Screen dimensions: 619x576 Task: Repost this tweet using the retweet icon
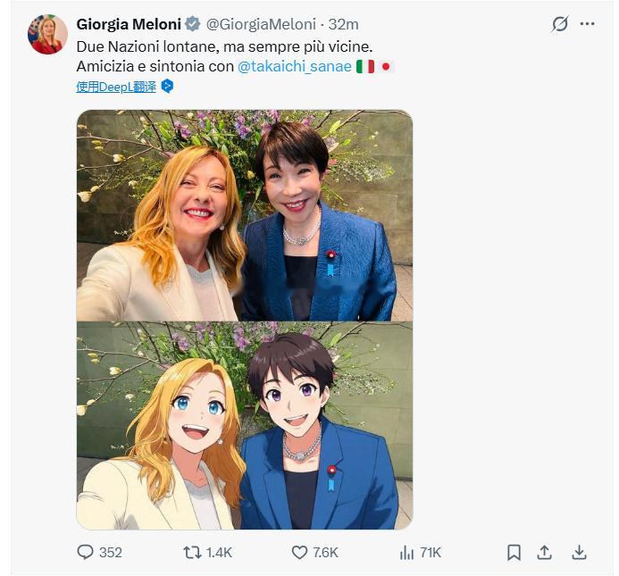tap(192, 553)
